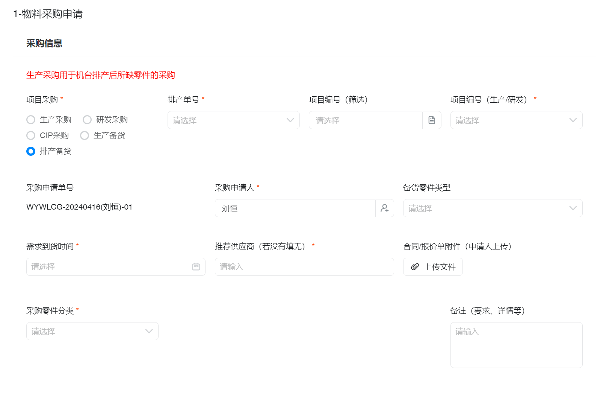Open the calendar icon in 需求到货时间

[x=196, y=267]
